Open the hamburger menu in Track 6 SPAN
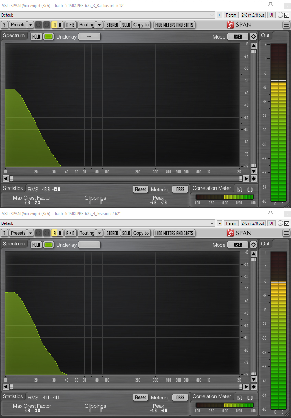The height and width of the screenshot is (418, 291). [x=286, y=233]
